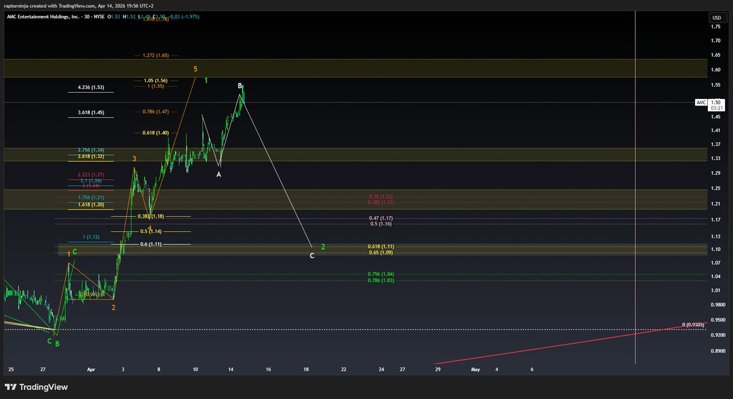Click the red Fib label 2.223 (1.27)

pos(90,174)
